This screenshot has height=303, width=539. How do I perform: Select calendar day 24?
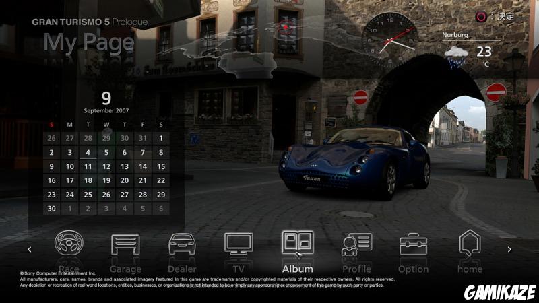70,195
